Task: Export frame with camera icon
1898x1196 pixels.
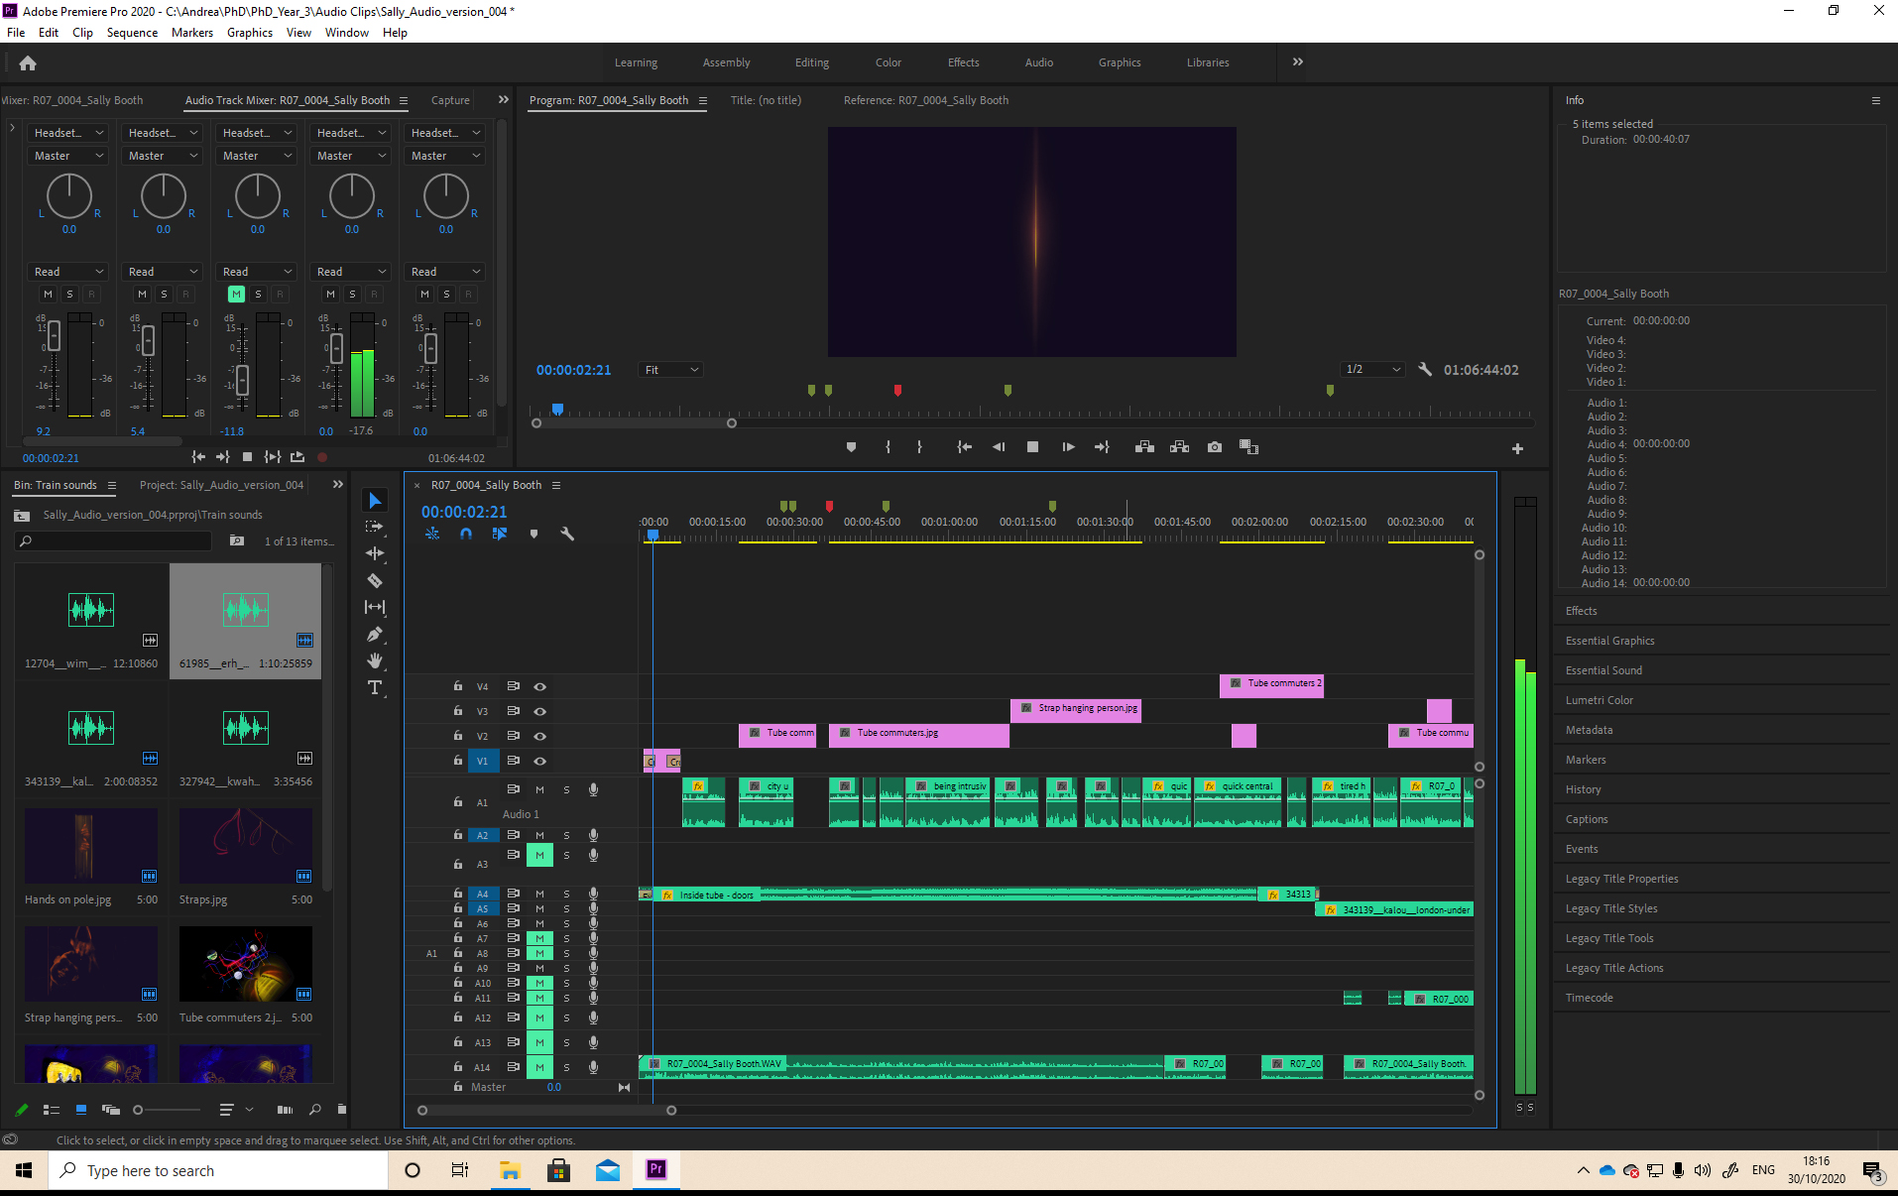Action: tap(1215, 447)
